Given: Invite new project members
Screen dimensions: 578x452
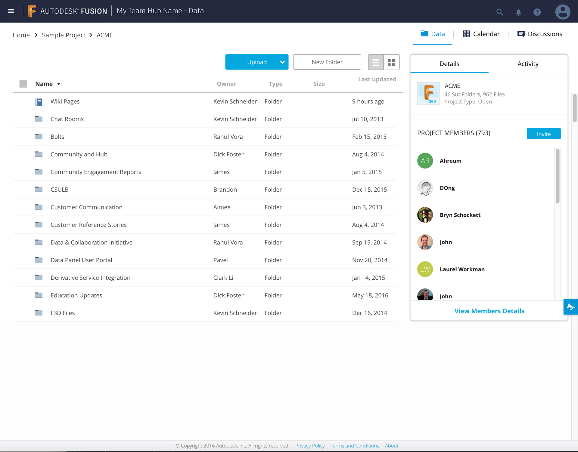Looking at the screenshot, I should (x=543, y=134).
